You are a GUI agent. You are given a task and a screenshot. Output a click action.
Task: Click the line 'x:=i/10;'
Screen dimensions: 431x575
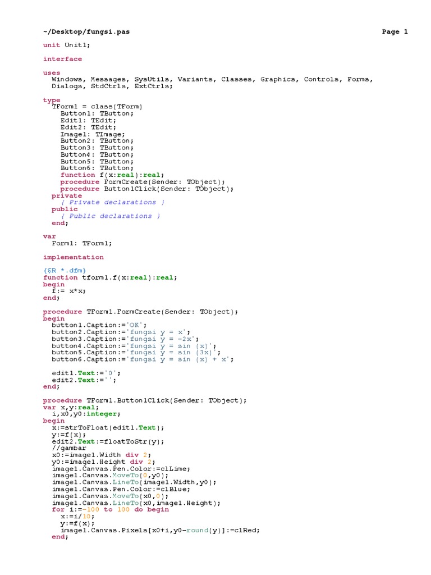click(x=77, y=517)
